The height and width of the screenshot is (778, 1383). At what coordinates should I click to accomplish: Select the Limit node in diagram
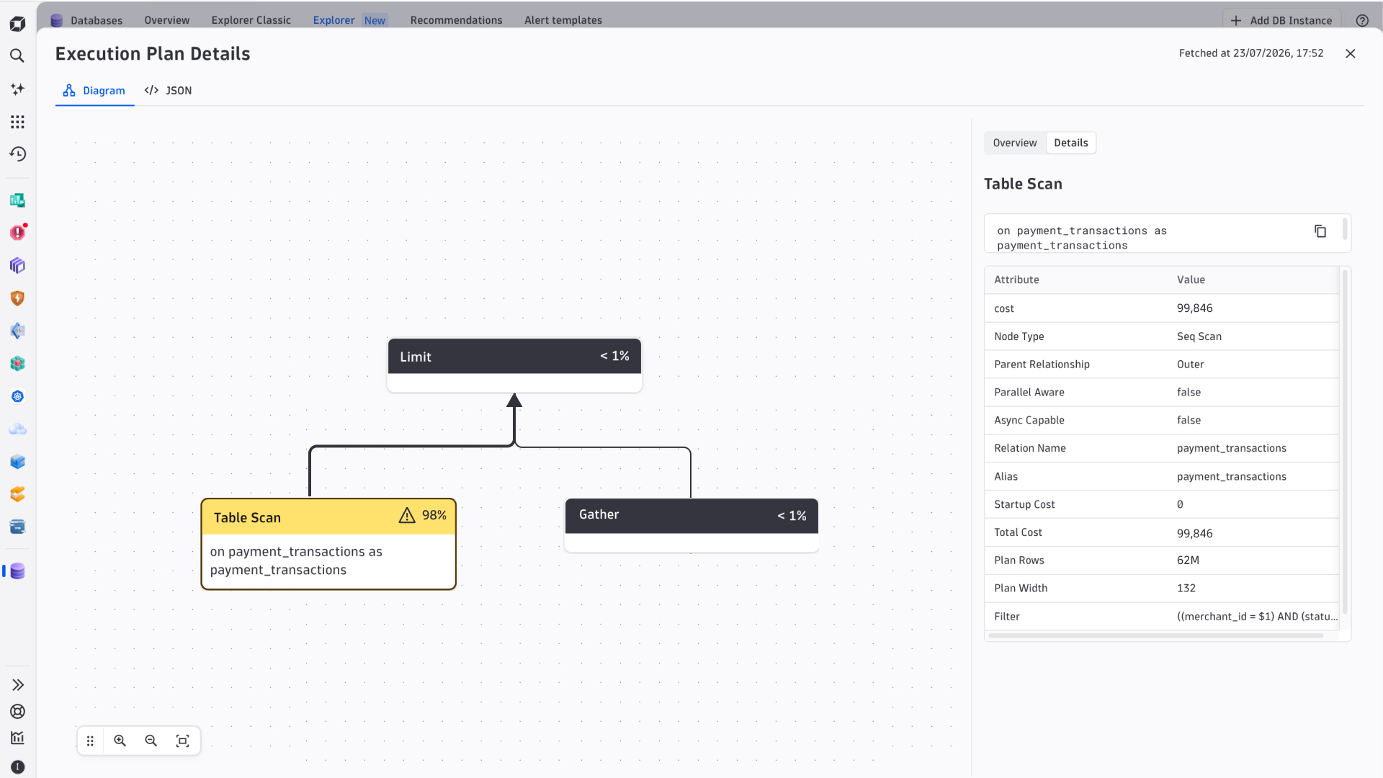coord(514,365)
